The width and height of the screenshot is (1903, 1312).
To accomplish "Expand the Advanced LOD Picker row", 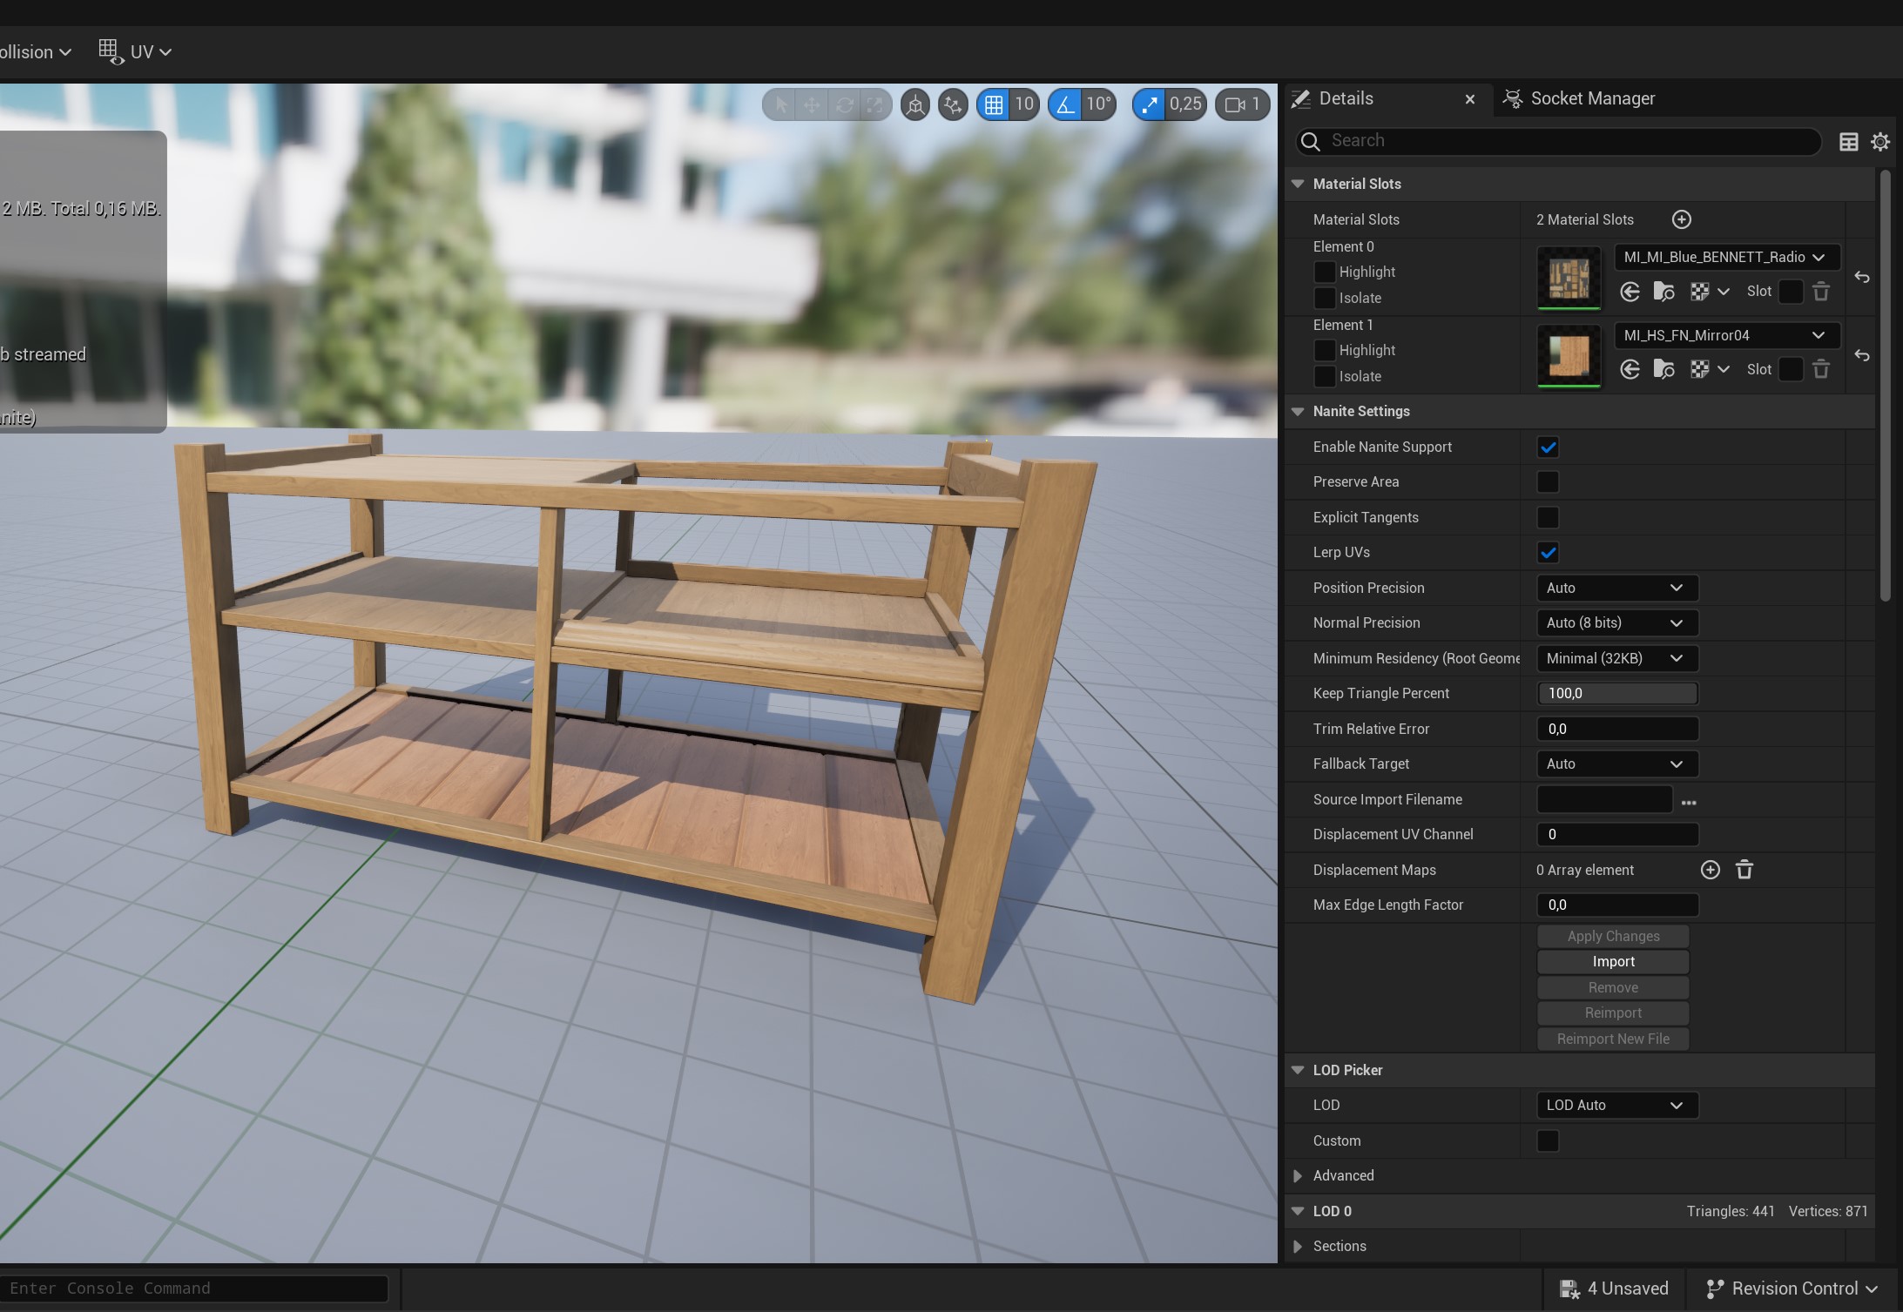I will (x=1298, y=1176).
